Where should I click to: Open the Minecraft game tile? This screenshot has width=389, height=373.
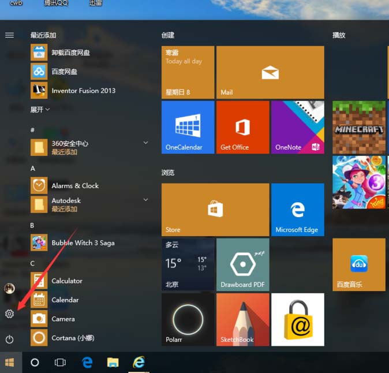[359, 127]
